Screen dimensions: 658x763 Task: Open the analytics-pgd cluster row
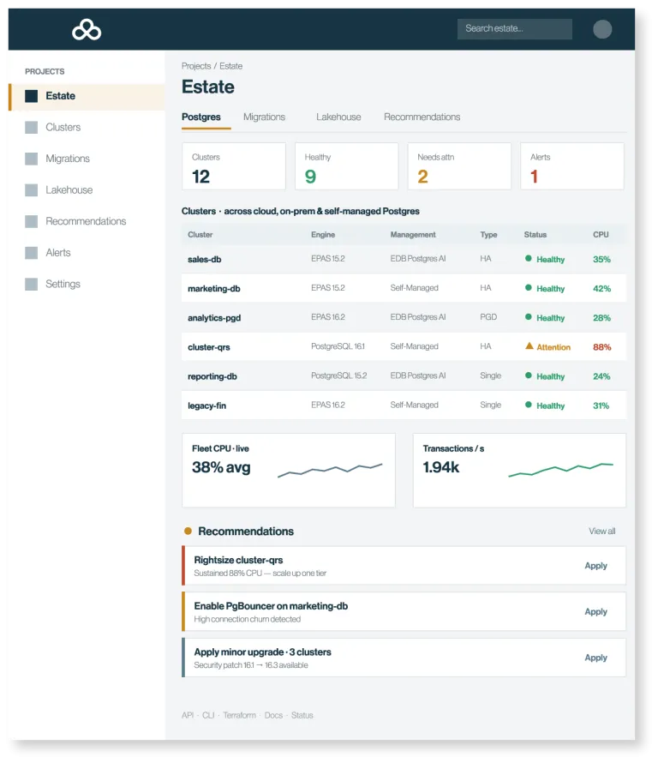tap(404, 317)
